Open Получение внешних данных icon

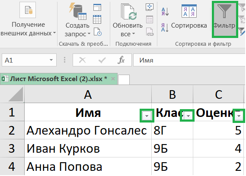(28, 10)
